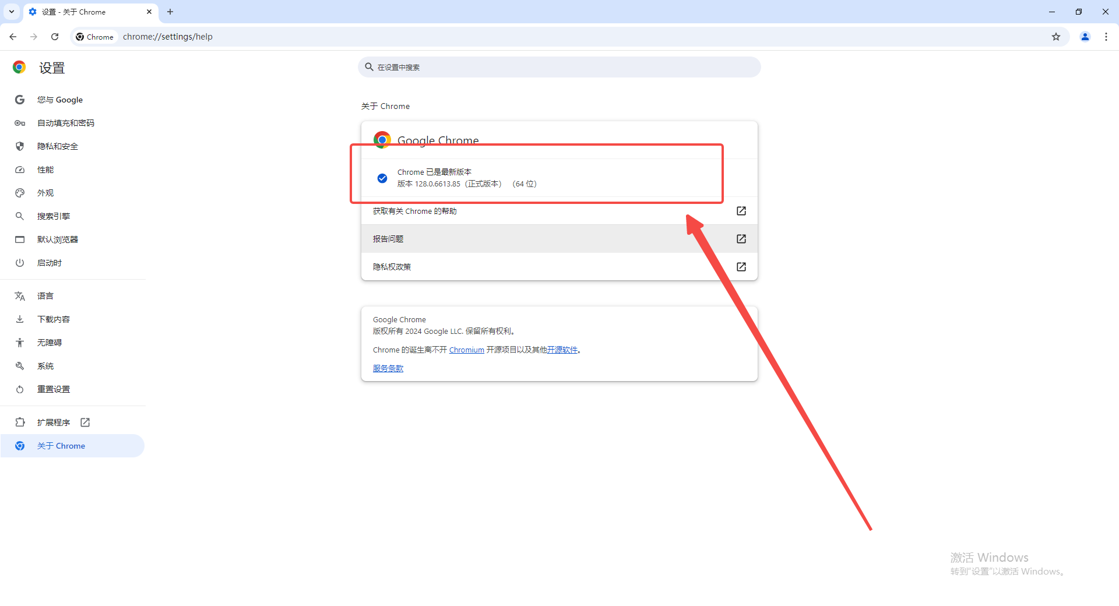Click the wrench icon beside 系统
Screen dimensions: 1119x606
[x=20, y=366]
